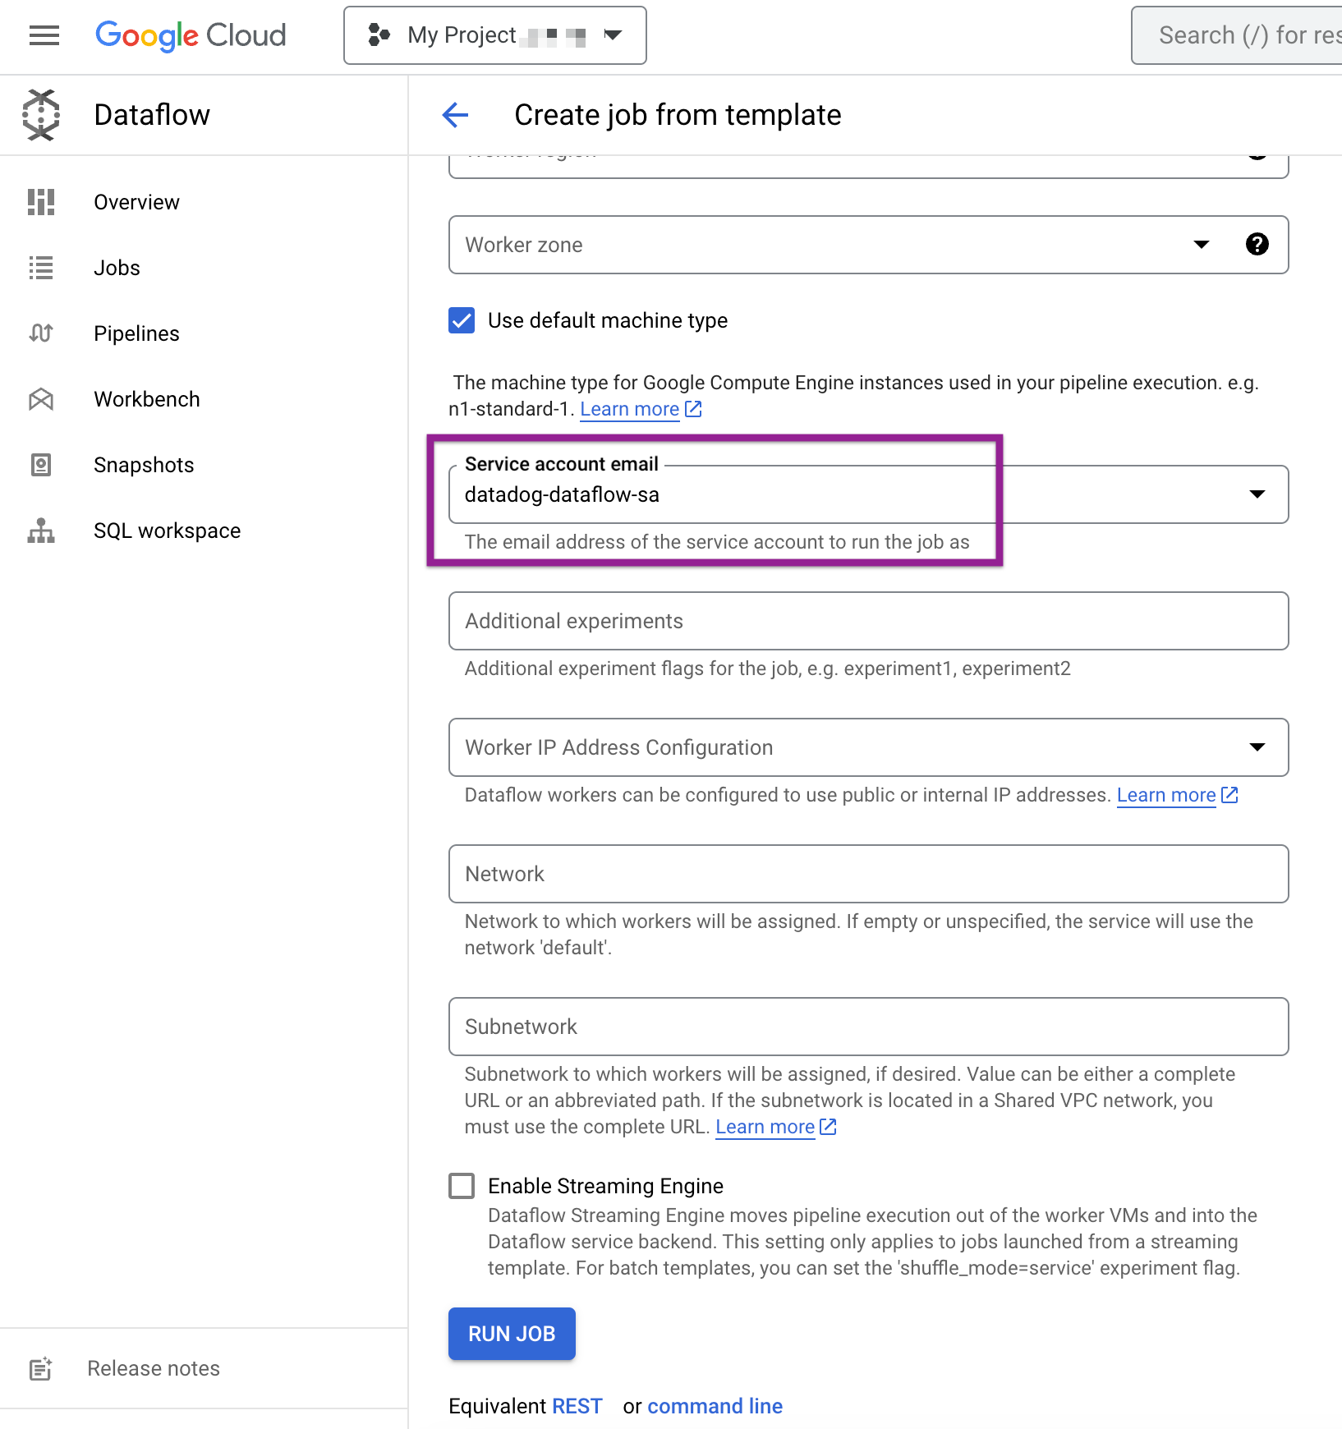Expand the Worker zone dropdown
Viewport: 1342px width, 1429px height.
pos(1202,245)
